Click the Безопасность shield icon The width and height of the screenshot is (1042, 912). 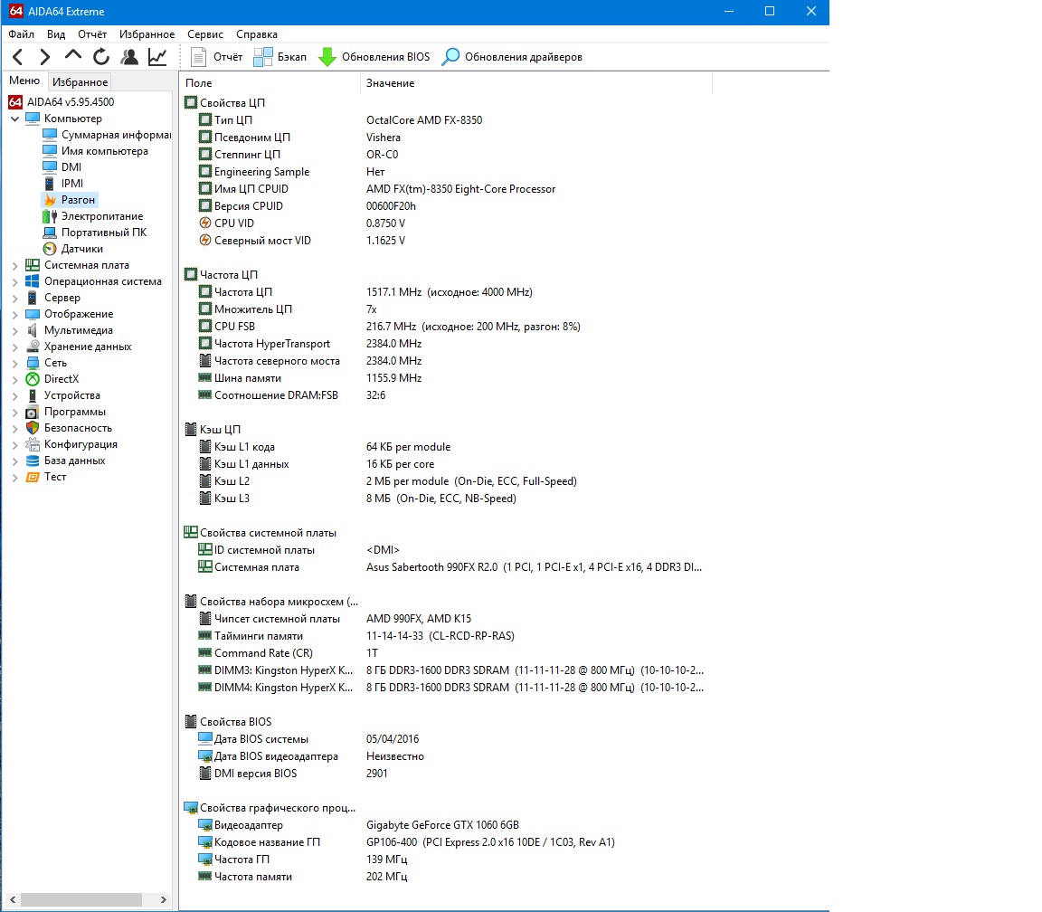click(x=33, y=427)
